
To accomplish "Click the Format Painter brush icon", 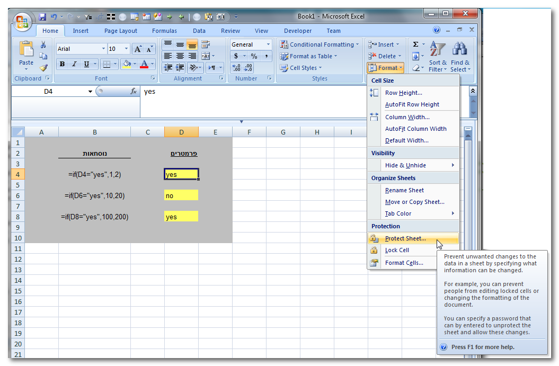I will pyautogui.click(x=43, y=68).
